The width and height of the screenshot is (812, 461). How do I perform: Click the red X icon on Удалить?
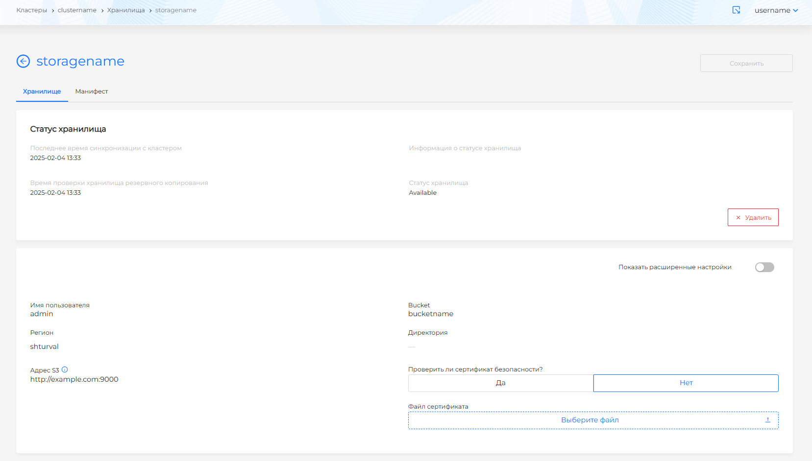coord(738,218)
